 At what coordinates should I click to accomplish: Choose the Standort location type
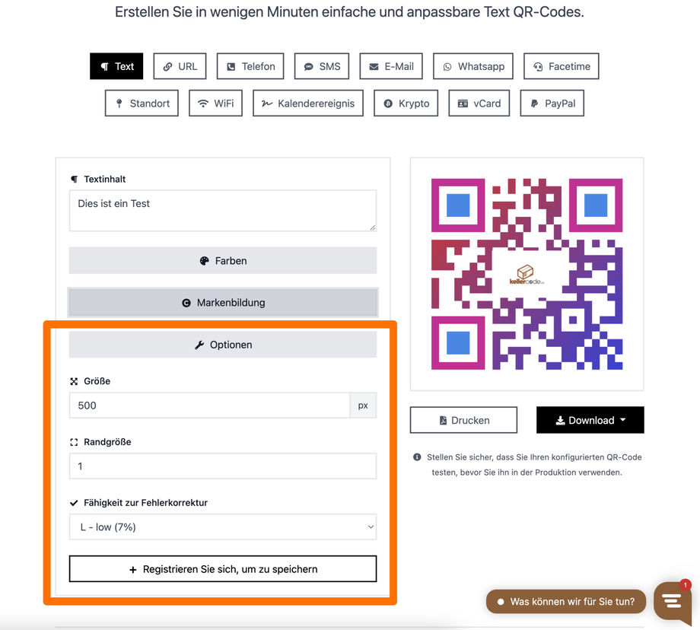click(x=142, y=103)
